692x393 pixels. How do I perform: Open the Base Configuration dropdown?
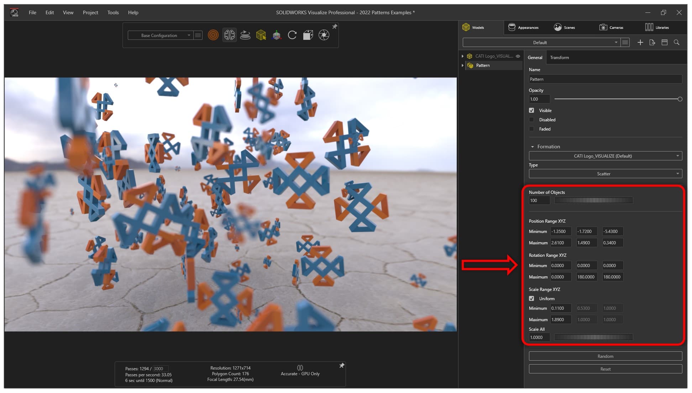click(x=161, y=35)
